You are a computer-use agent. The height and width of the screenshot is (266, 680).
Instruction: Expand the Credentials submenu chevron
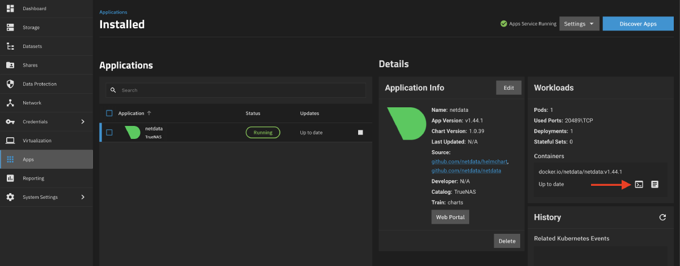[83, 121]
